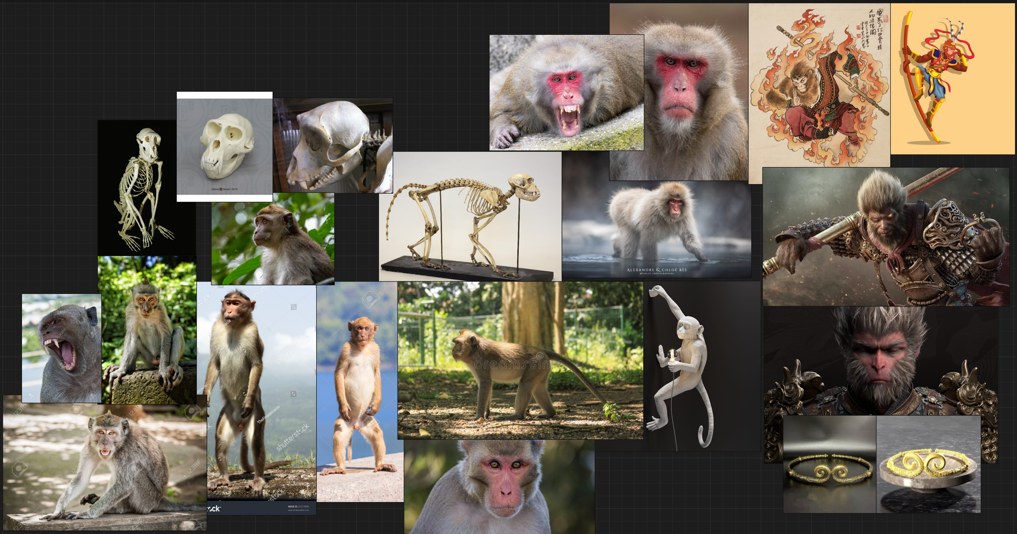Image resolution: width=1017 pixels, height=534 pixels.
Task: Select the snow monkey walking in water
Action: click(656, 229)
